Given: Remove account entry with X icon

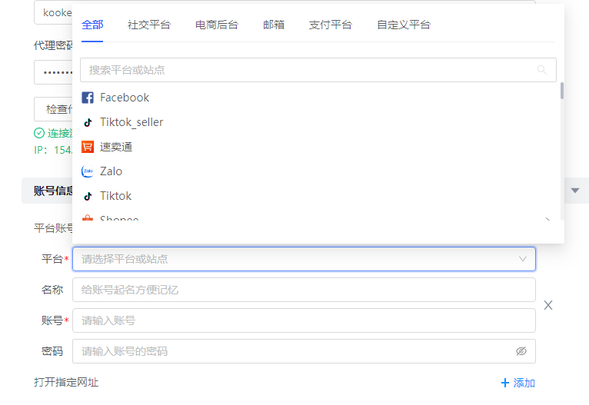Looking at the screenshot, I should click(x=548, y=305).
